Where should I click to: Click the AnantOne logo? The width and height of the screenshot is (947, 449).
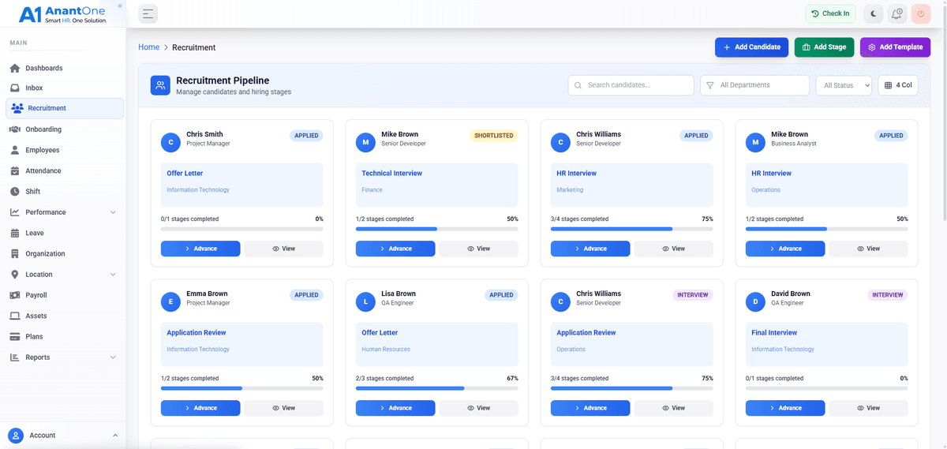tap(63, 13)
